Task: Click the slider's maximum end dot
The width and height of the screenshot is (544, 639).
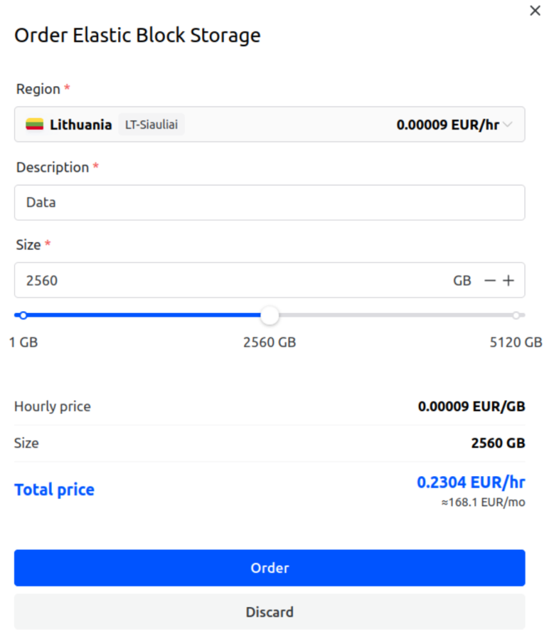Action: tap(516, 315)
